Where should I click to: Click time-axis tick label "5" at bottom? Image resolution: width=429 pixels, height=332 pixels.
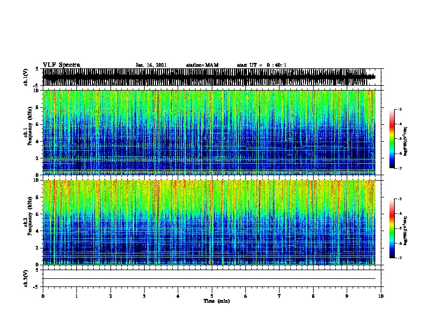click(212, 296)
